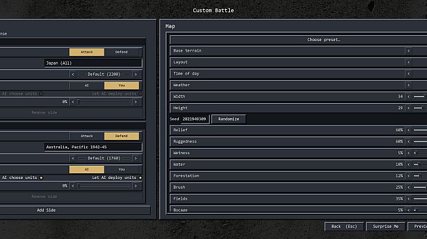Remove side for Japan section
The width and height of the screenshot is (427, 239).
pyautogui.click(x=44, y=112)
